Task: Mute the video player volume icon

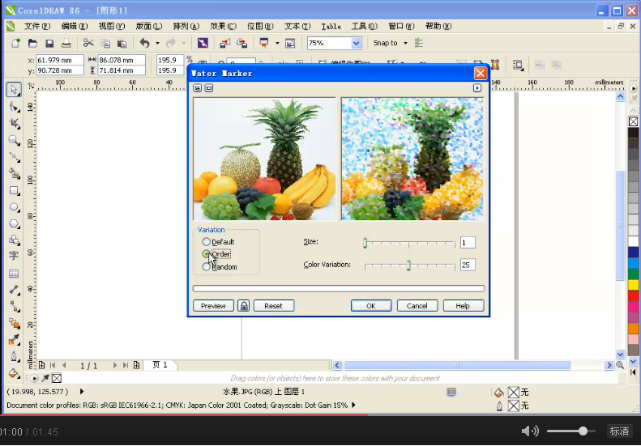Action: click(x=530, y=431)
